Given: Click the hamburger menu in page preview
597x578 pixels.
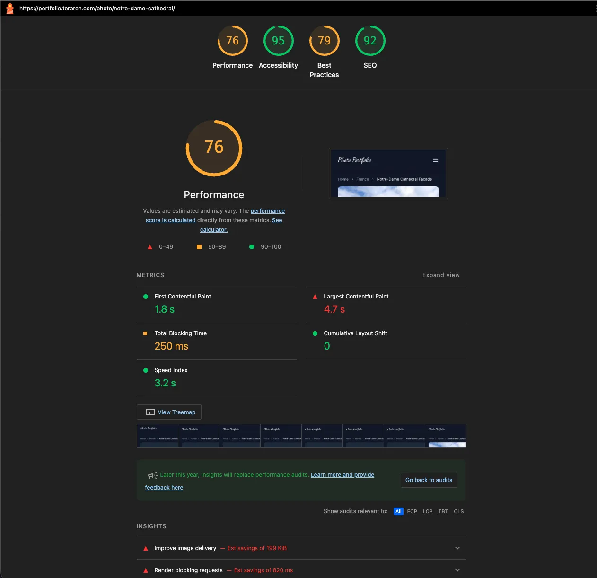Looking at the screenshot, I should pos(435,160).
